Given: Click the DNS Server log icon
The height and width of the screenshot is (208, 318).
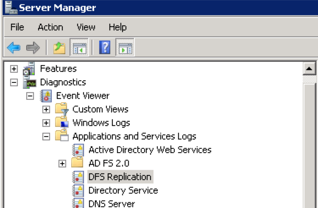Looking at the screenshot, I should pyautogui.click(x=78, y=203).
